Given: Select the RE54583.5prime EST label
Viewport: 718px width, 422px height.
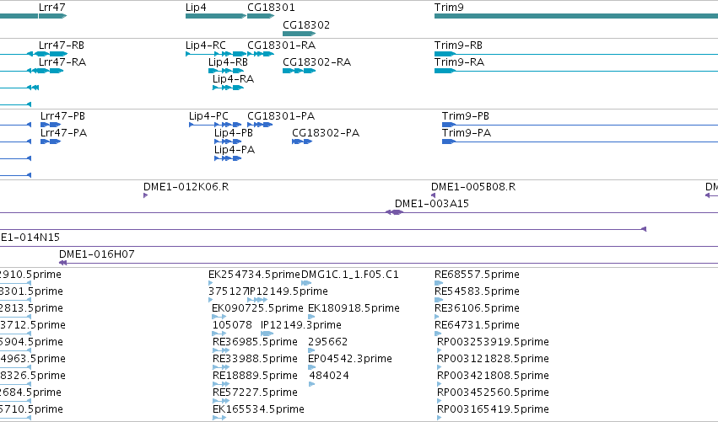Looking at the screenshot, I should coord(477,291).
